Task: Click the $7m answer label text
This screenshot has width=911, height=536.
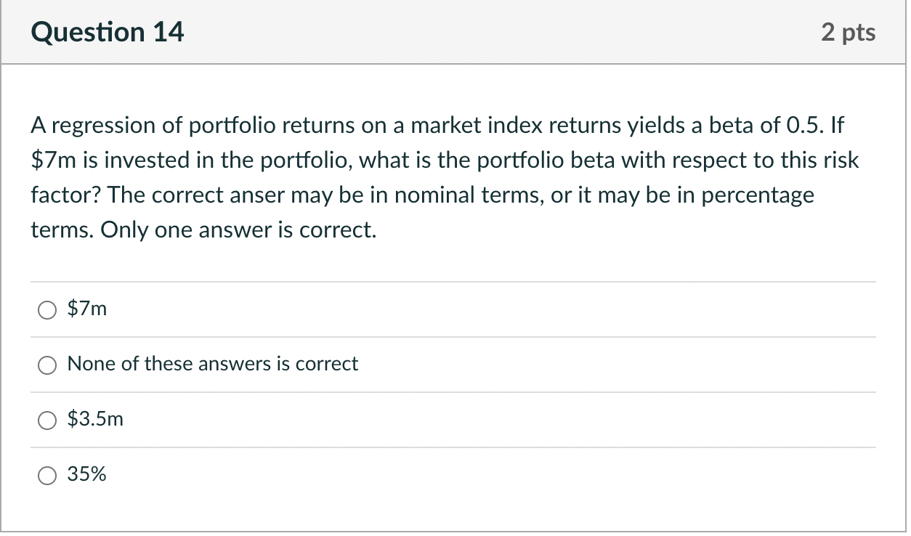Action: tap(86, 308)
